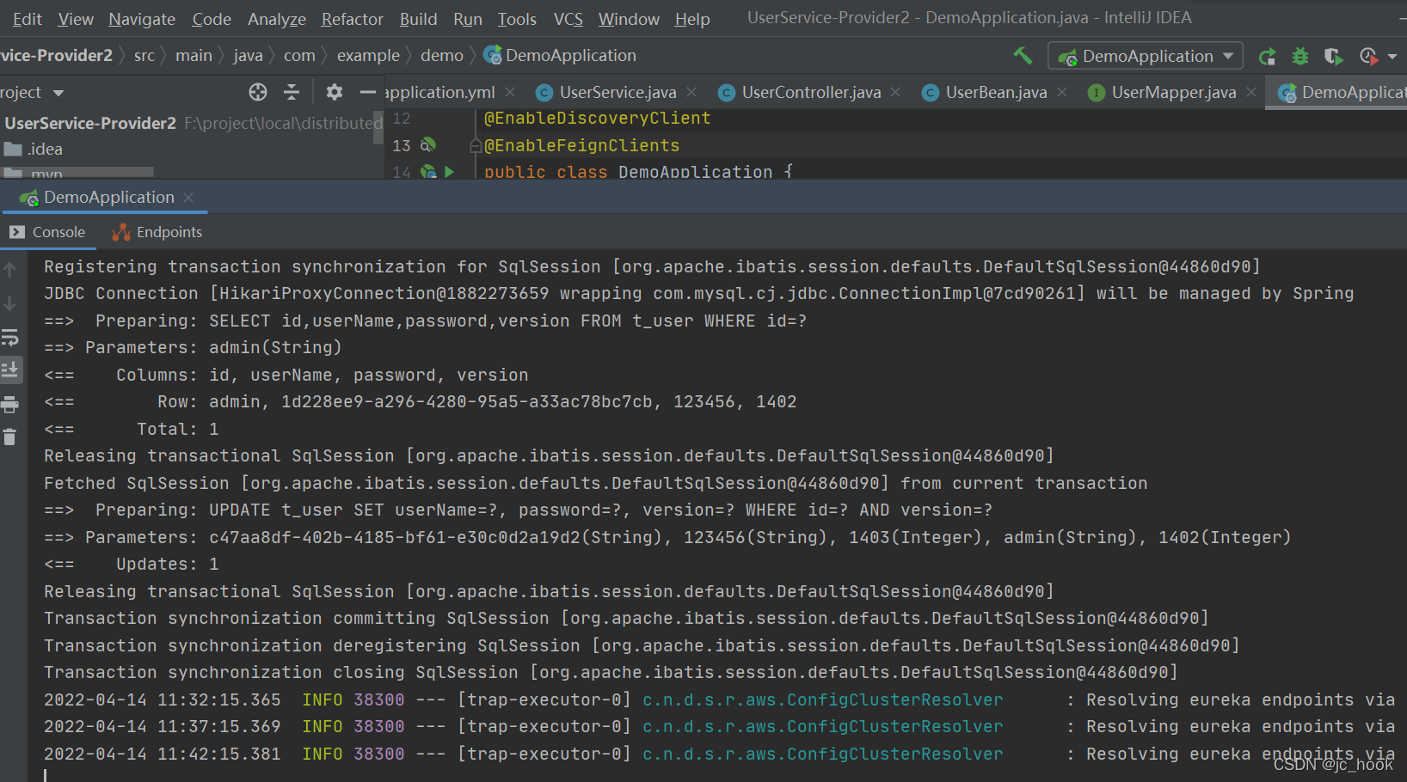1407x782 pixels.
Task: Hide the Project panel with minus icon
Action: tap(368, 92)
